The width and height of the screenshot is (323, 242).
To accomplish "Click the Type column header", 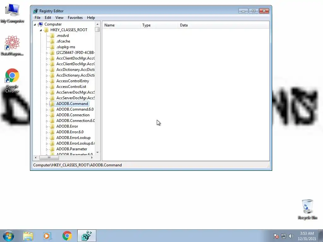I will pyautogui.click(x=159, y=25).
